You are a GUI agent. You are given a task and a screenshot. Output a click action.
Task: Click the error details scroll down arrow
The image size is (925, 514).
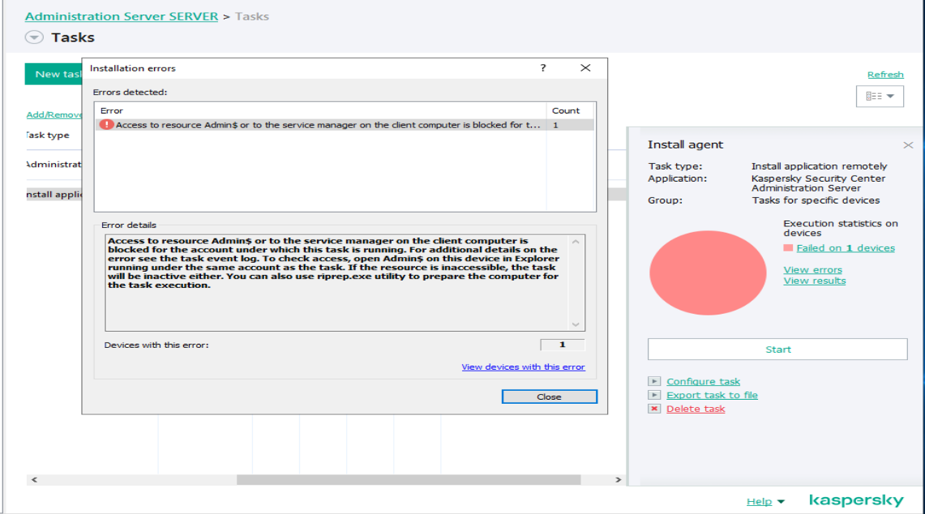(x=576, y=324)
